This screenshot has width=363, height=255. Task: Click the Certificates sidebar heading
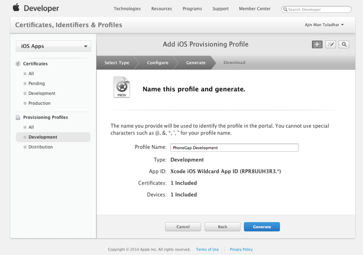click(35, 64)
